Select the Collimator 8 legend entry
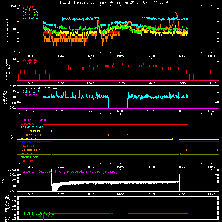This screenshot has height=222, width=222. [31, 92]
